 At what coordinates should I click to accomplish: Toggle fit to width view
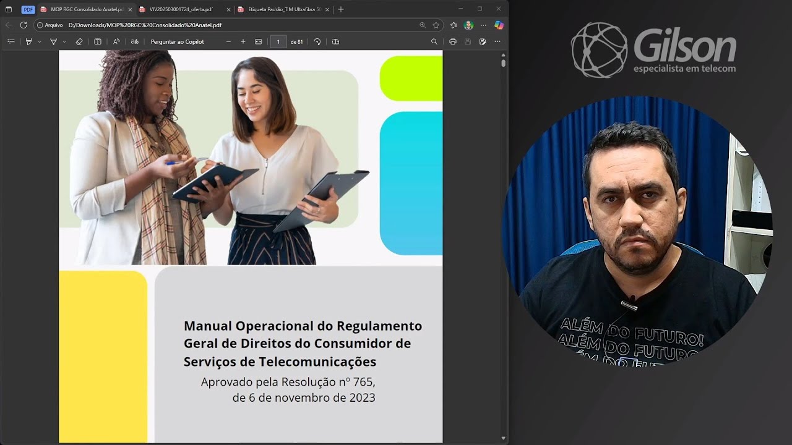pyautogui.click(x=259, y=41)
